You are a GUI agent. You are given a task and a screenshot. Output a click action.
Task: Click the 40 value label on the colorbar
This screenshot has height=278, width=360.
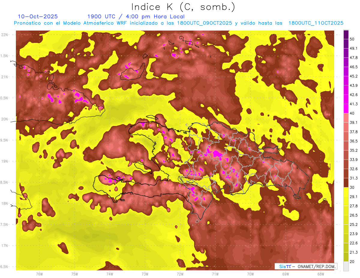[352, 113]
